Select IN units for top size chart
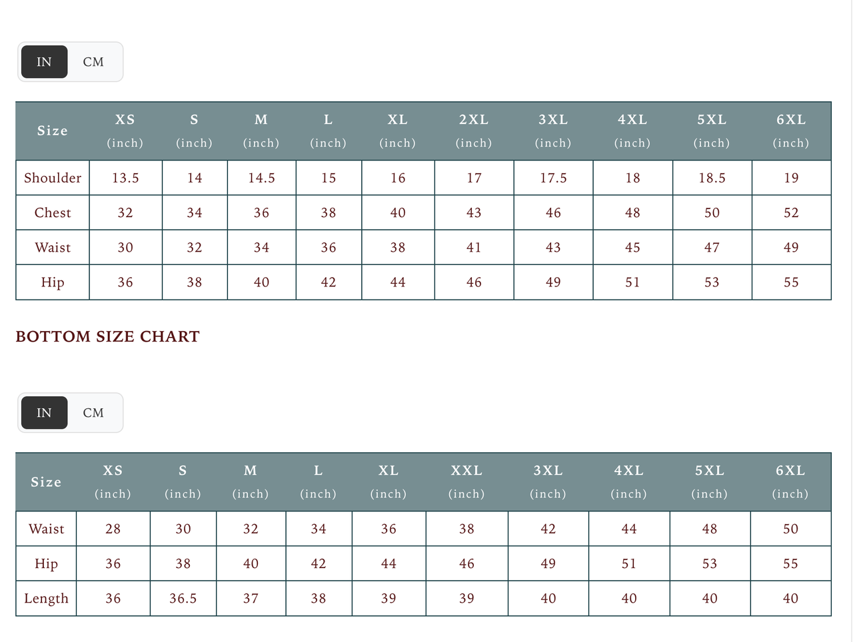The height and width of the screenshot is (642, 853). tap(44, 62)
